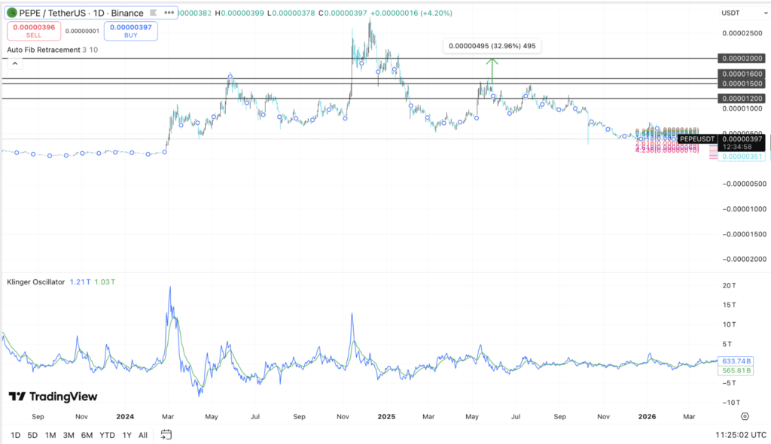
Task: Open the go-to-date calendar icon
Action: [166, 434]
